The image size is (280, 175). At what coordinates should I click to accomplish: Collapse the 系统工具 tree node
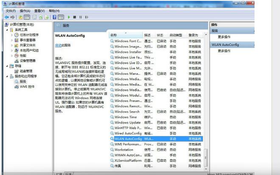[7, 30]
